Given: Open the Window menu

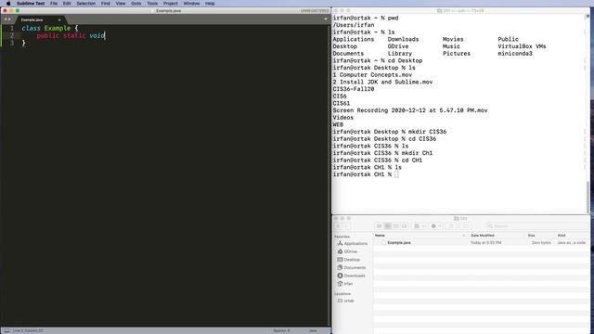Looking at the screenshot, I should 191,4.
